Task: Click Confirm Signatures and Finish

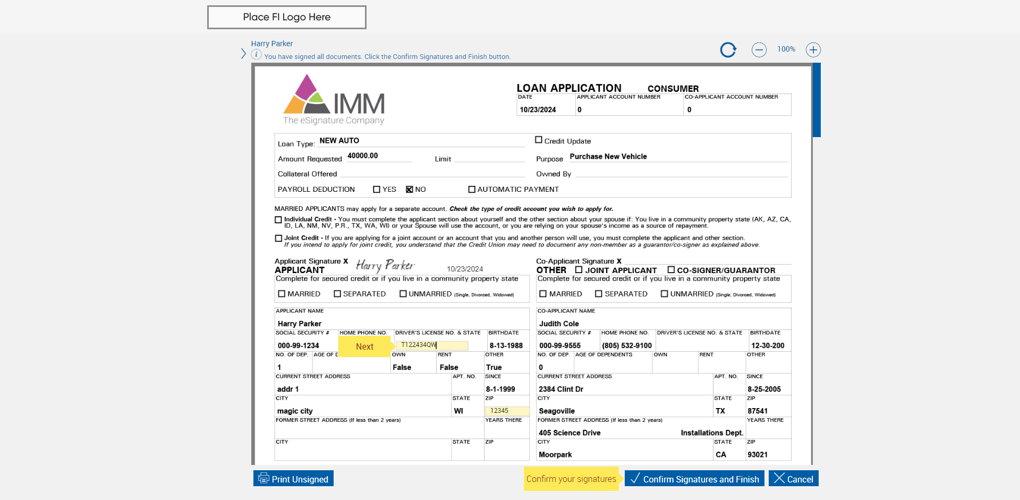Action: (694, 478)
